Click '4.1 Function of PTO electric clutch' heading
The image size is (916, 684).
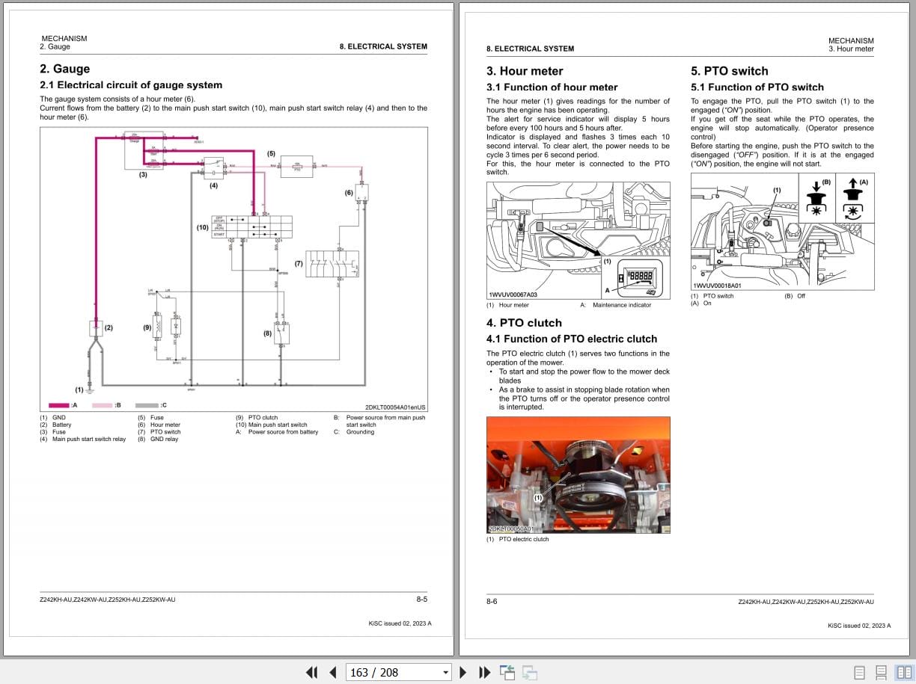[x=572, y=339]
